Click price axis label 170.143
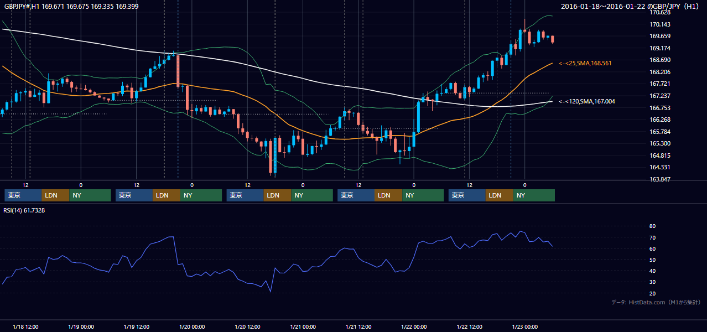 (660, 24)
